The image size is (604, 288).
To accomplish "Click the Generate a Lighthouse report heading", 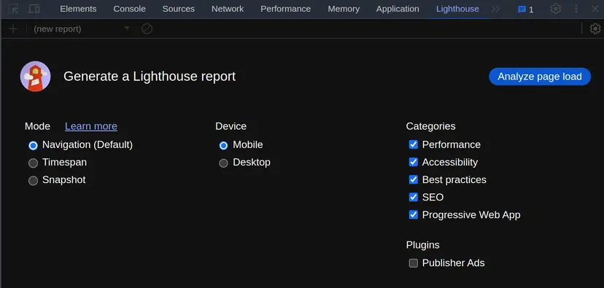I will (x=150, y=77).
